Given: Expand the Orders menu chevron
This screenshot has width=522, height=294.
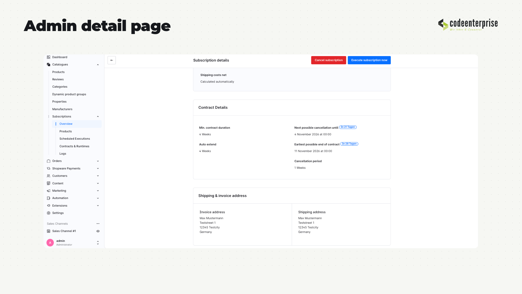Looking at the screenshot, I should point(98,161).
